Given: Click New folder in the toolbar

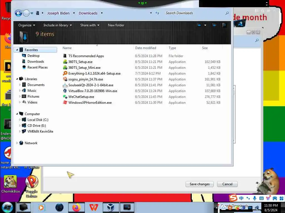Looking at the screenshot, I should point(116,25).
